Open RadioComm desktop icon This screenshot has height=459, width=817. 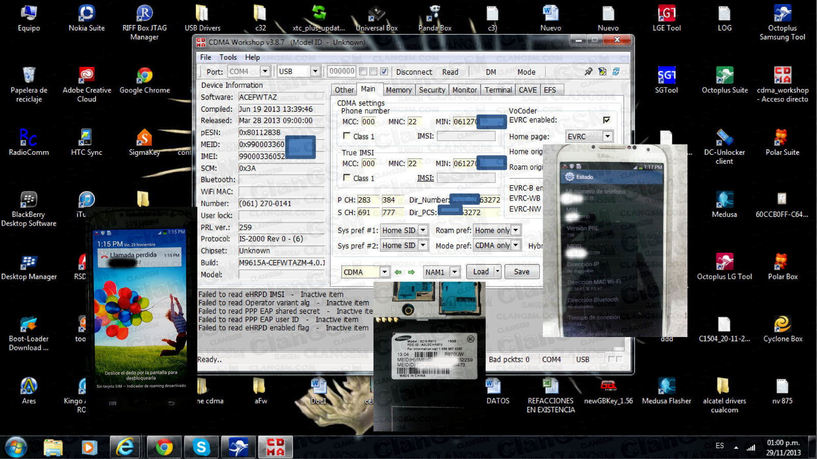(x=29, y=142)
